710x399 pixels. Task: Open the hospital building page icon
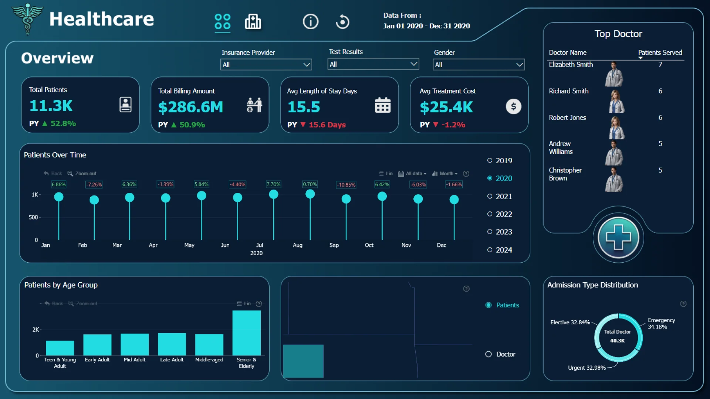coord(253,22)
